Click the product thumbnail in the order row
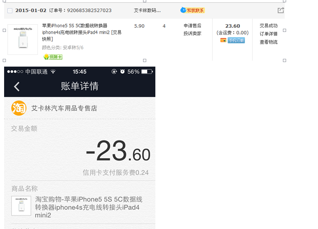This screenshot has width=318, height=229. tap(23, 40)
